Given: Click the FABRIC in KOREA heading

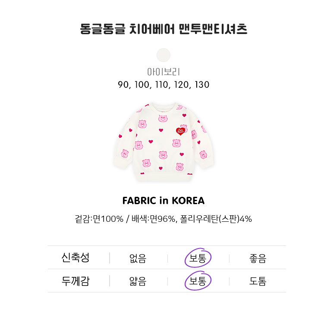Looking at the screenshot, I should [x=163, y=201].
